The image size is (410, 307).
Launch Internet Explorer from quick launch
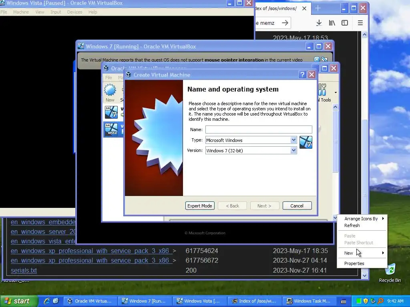pyautogui.click(x=47, y=301)
